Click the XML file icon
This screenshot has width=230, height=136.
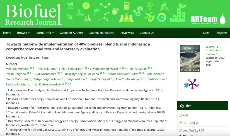pyautogui.click(x=180, y=115)
